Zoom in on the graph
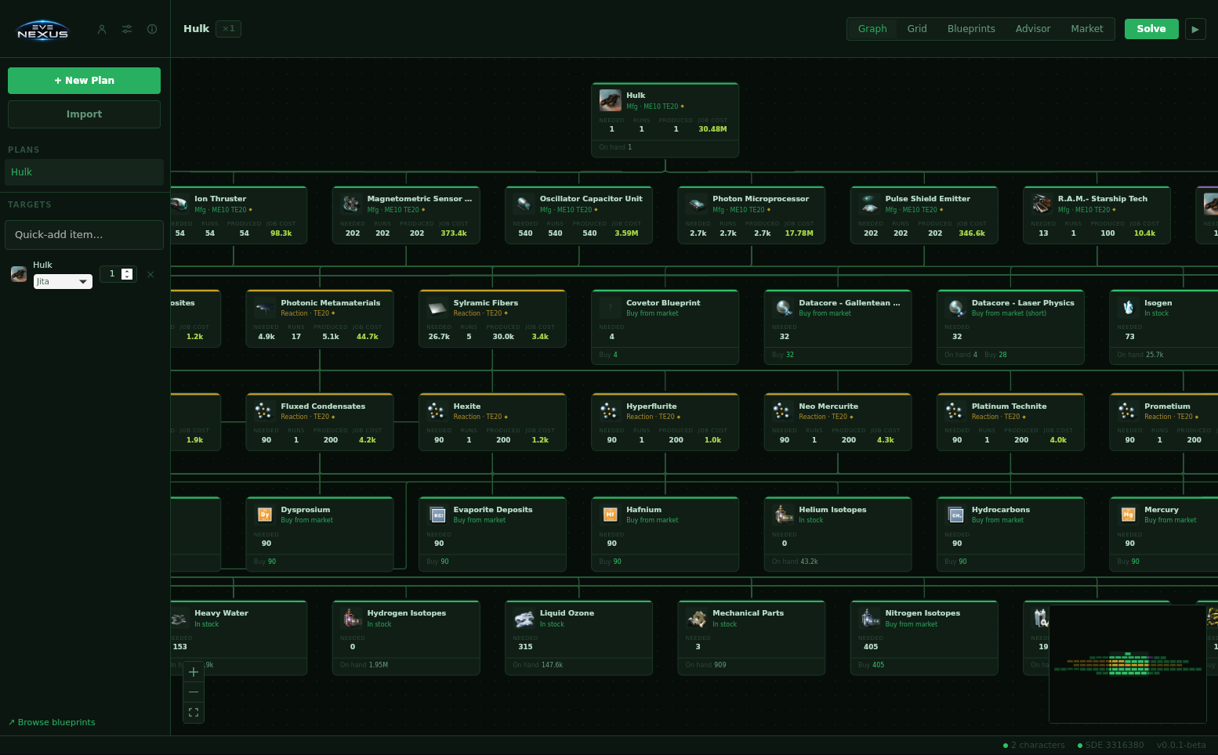This screenshot has height=755, width=1218. click(194, 672)
